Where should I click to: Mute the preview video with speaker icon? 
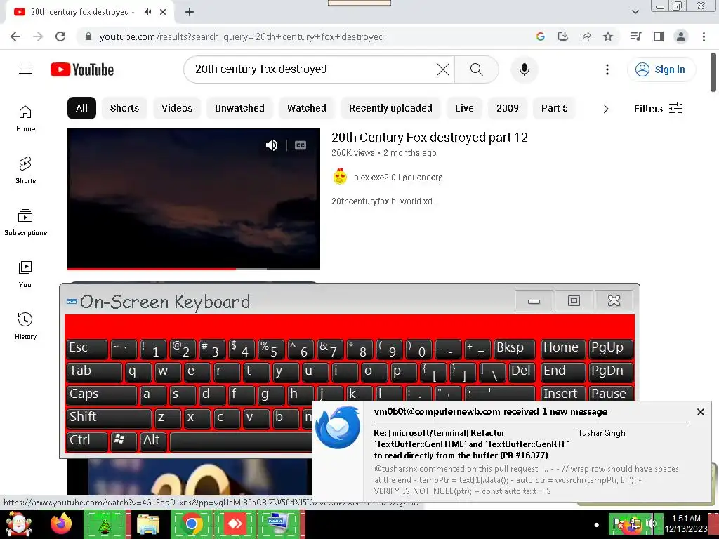272,145
